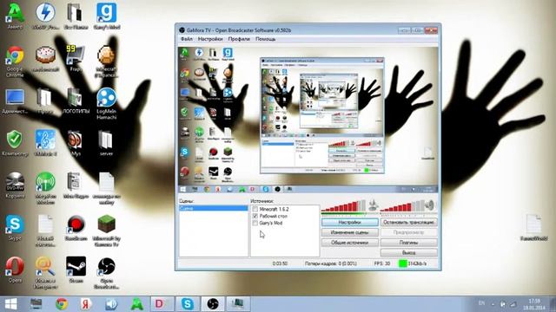The width and height of the screenshot is (556, 312).
Task: Click the Chrome icon on the taskbar
Action: (x=62, y=304)
